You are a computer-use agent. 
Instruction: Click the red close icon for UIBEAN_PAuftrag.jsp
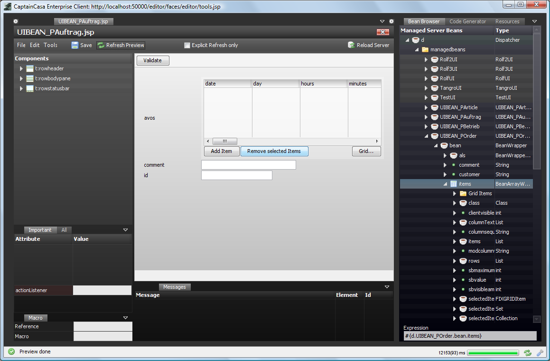pyautogui.click(x=383, y=32)
